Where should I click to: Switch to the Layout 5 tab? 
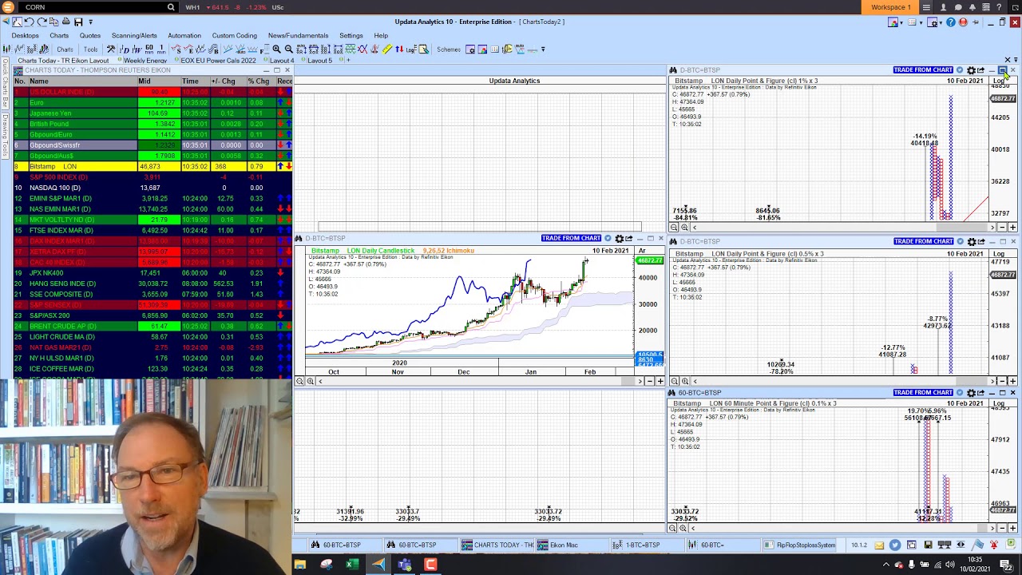click(320, 61)
